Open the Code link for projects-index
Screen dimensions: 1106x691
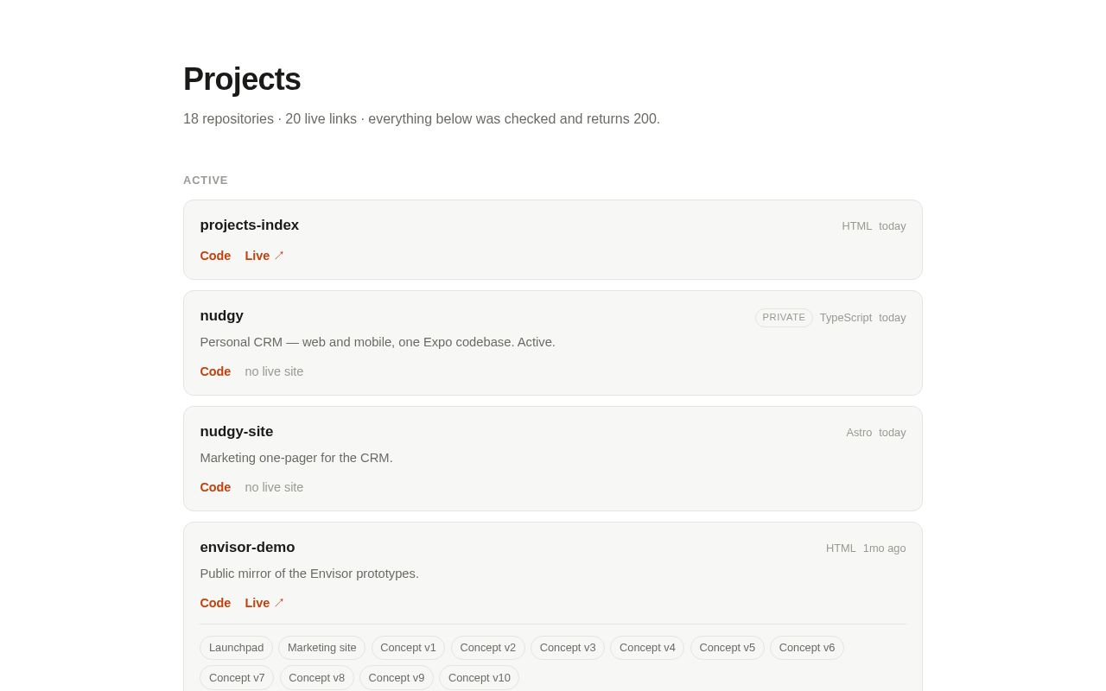point(215,256)
